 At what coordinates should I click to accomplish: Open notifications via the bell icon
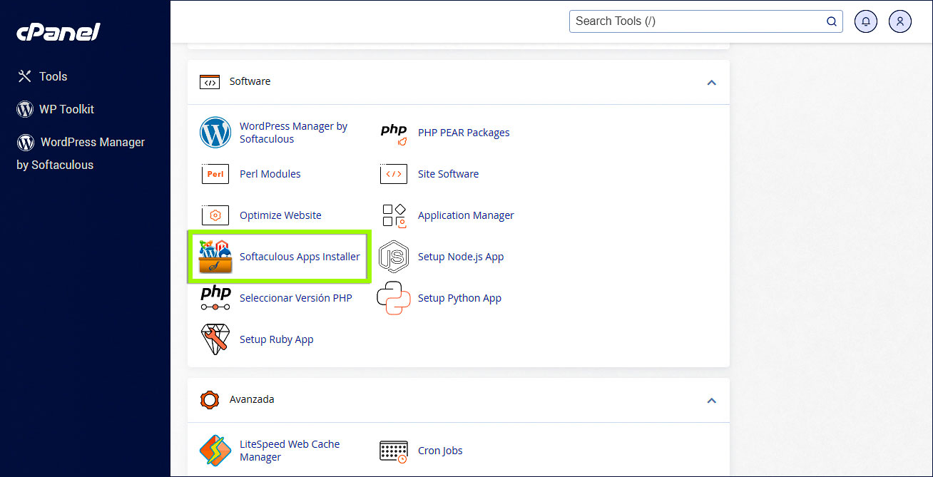865,21
